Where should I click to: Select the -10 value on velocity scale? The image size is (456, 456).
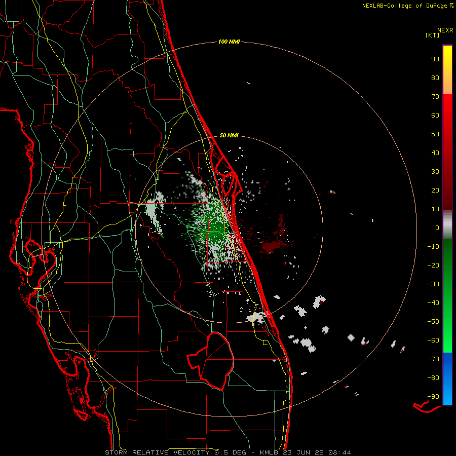coord(433,247)
